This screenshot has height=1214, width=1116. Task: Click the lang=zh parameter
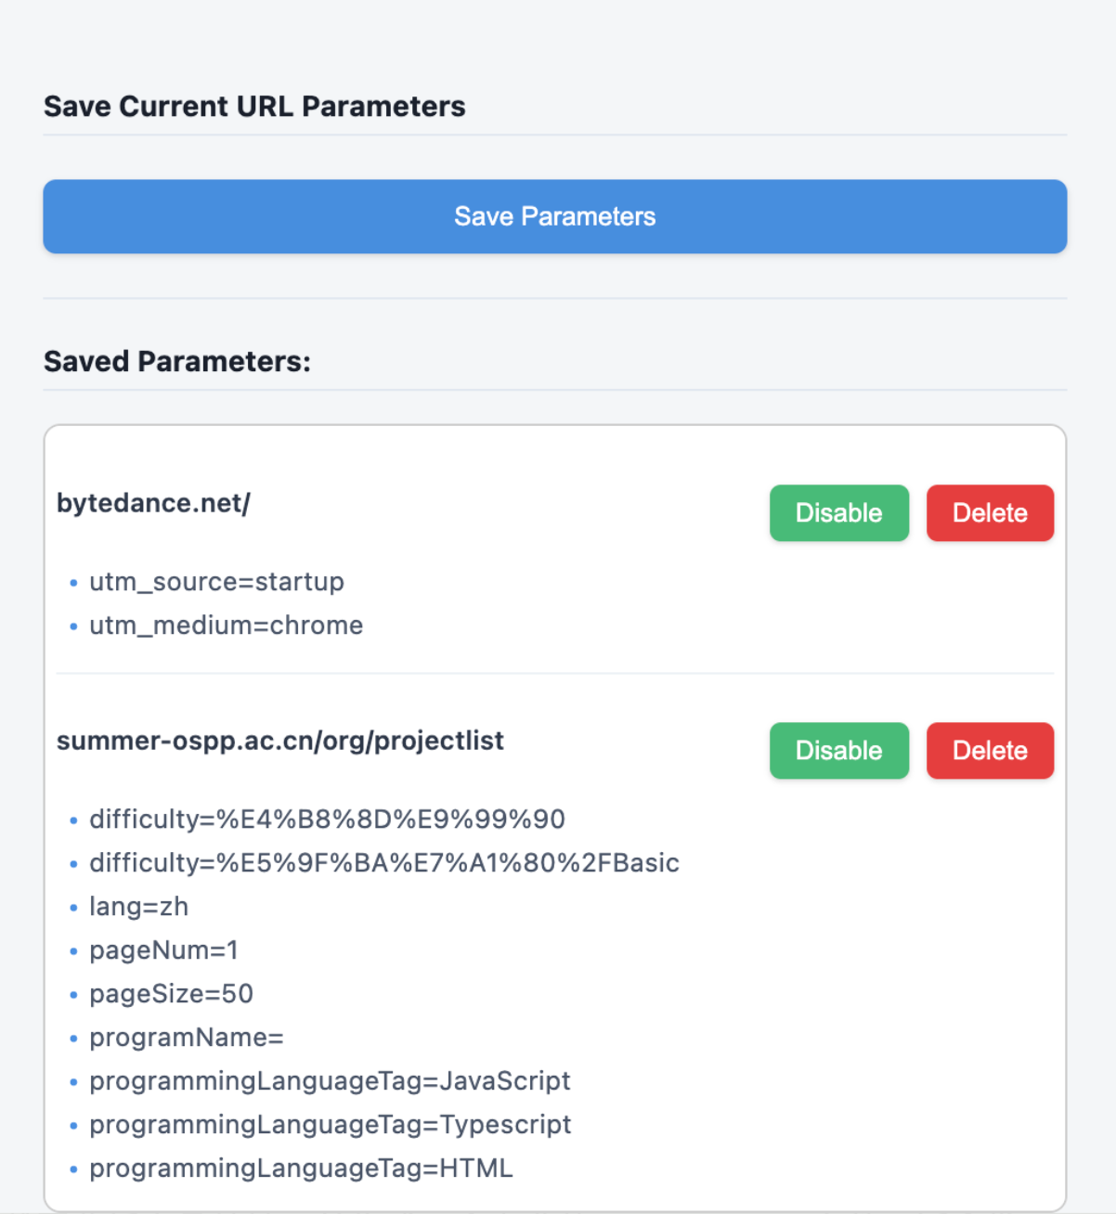pos(138,907)
